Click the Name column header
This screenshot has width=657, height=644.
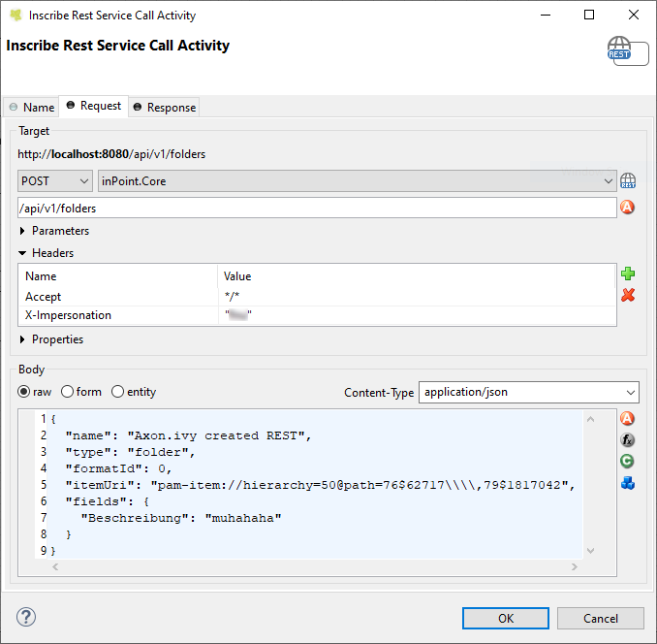click(x=118, y=275)
